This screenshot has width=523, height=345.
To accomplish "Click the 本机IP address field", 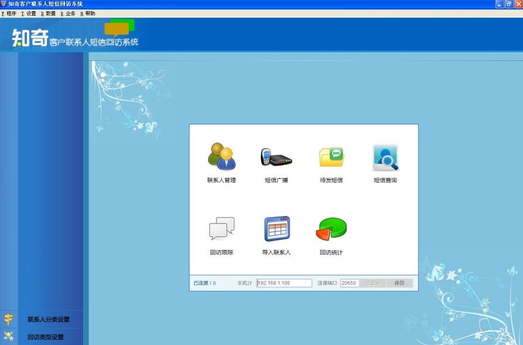I will (x=284, y=283).
